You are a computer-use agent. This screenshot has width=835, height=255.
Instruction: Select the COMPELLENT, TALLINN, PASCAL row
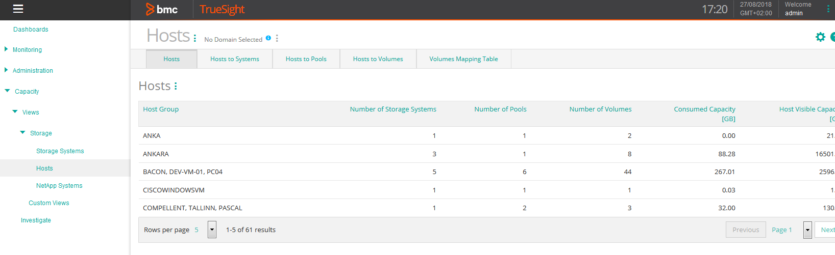pyautogui.click(x=486, y=208)
